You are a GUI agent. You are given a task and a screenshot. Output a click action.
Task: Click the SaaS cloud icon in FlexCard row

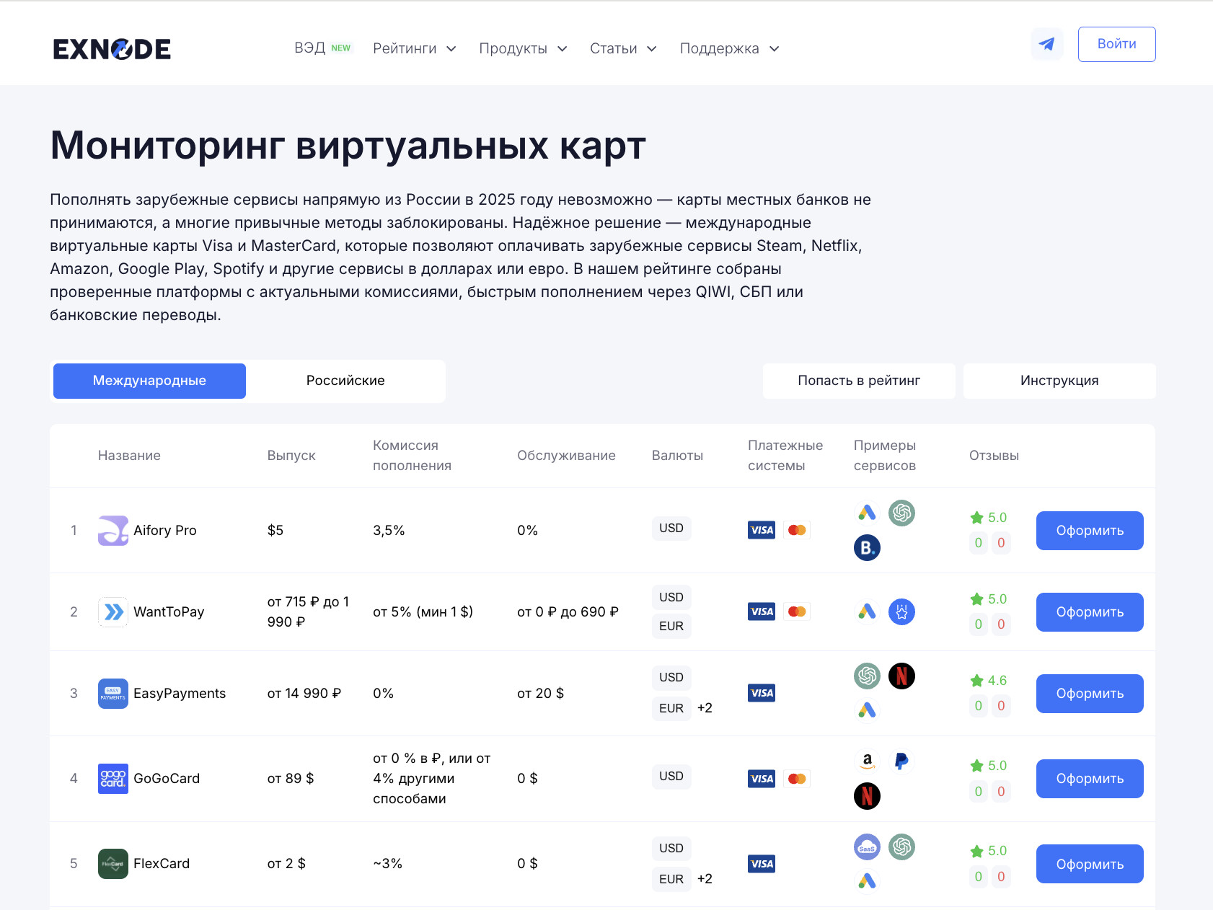tap(867, 847)
